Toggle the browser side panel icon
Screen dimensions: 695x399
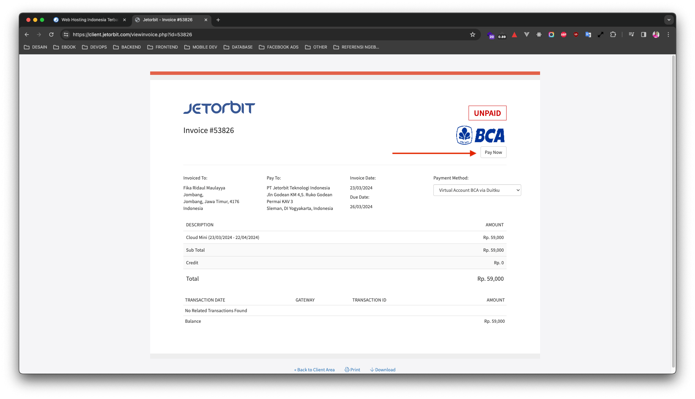[644, 35]
